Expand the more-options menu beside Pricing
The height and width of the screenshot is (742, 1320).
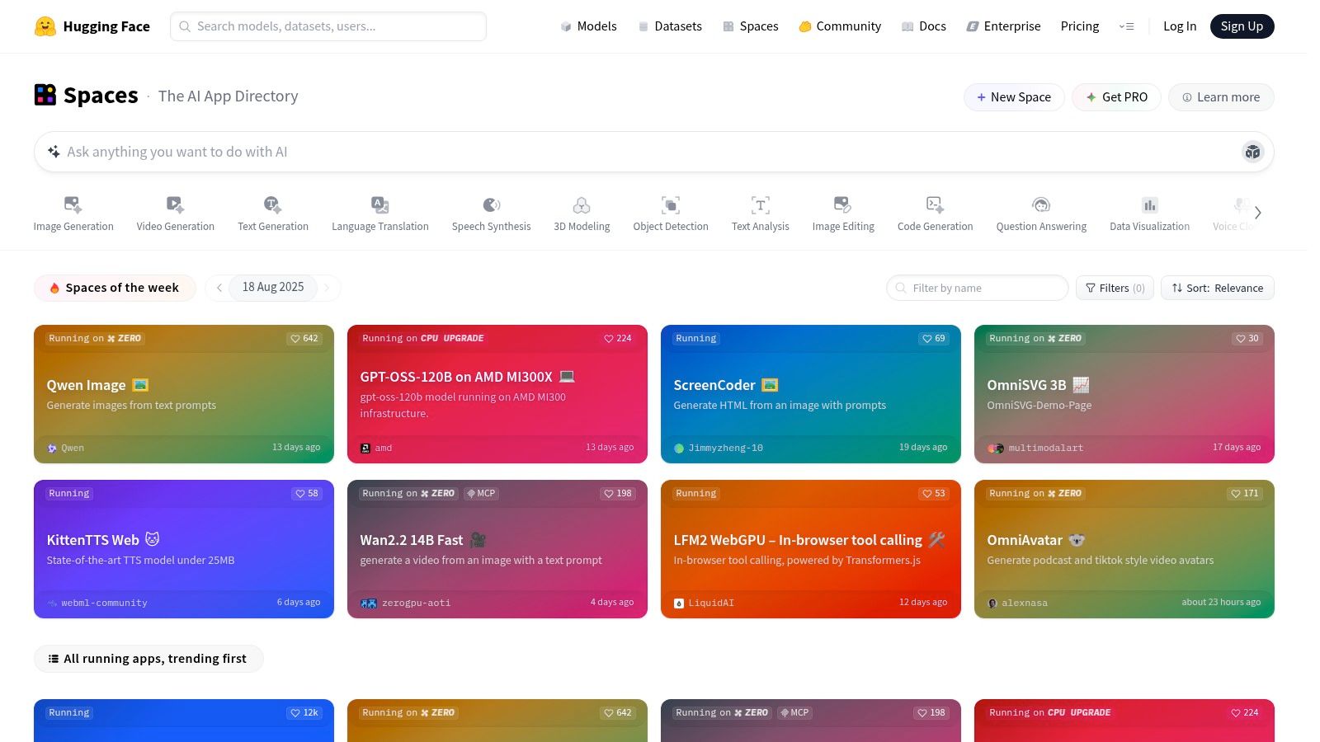(x=1126, y=26)
